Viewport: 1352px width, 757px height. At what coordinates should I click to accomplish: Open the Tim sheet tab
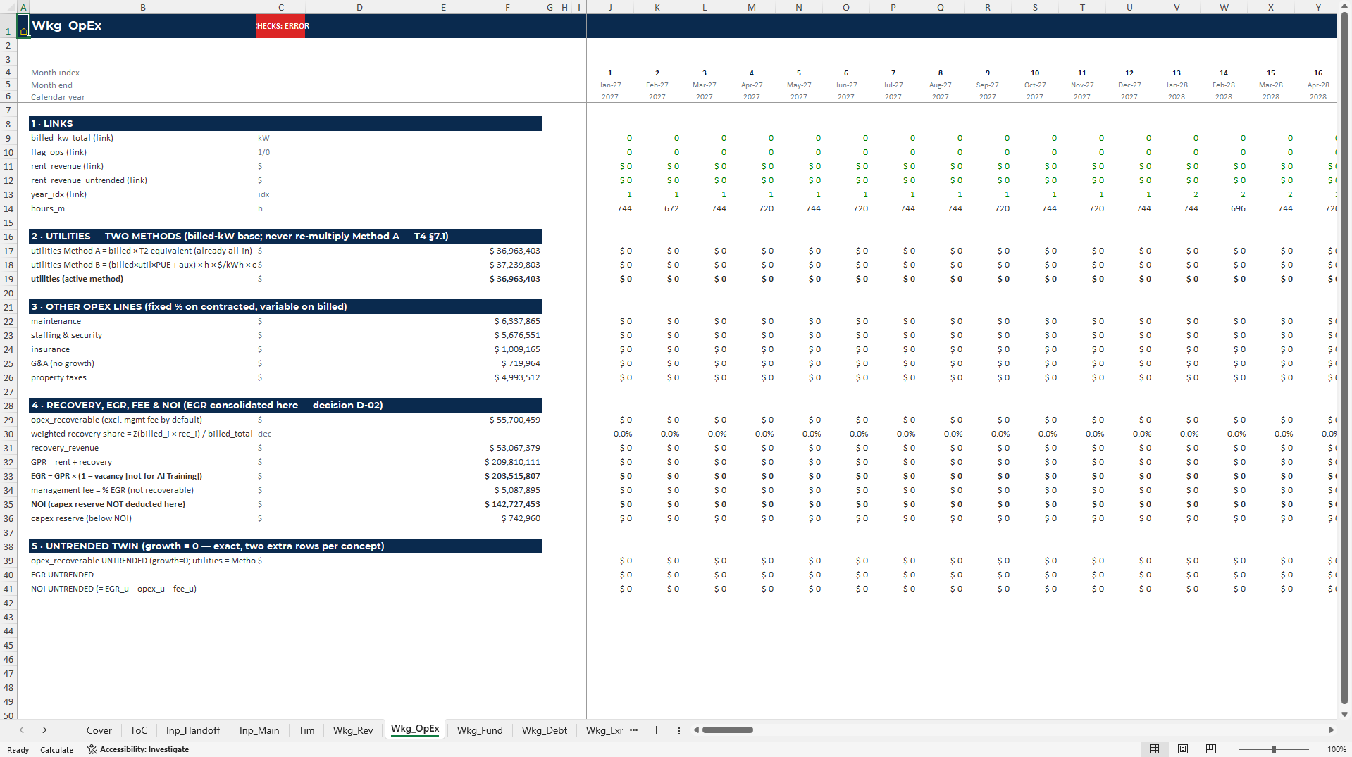coord(306,730)
